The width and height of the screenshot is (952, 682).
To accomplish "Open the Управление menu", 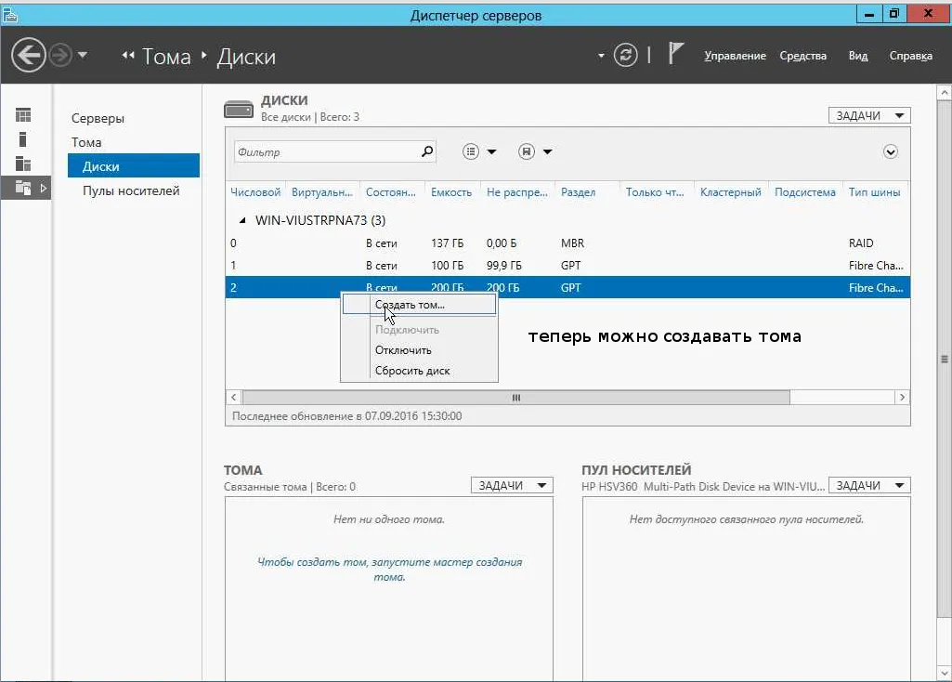I will pos(735,56).
